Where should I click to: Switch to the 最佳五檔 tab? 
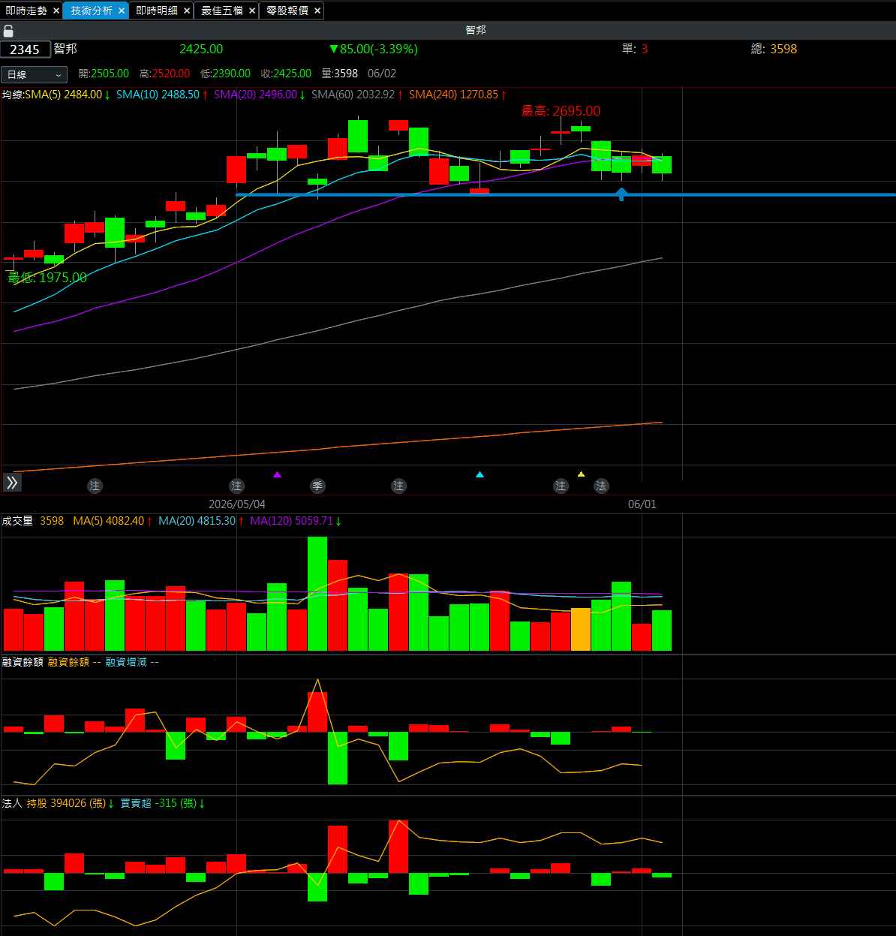tap(222, 11)
